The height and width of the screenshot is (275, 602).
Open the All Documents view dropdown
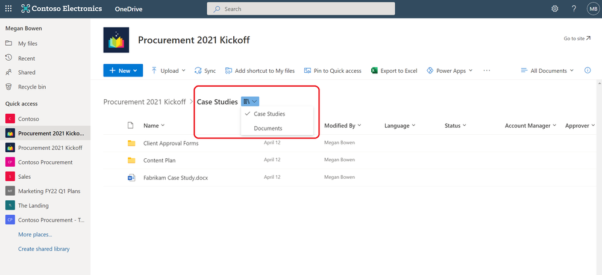point(547,70)
